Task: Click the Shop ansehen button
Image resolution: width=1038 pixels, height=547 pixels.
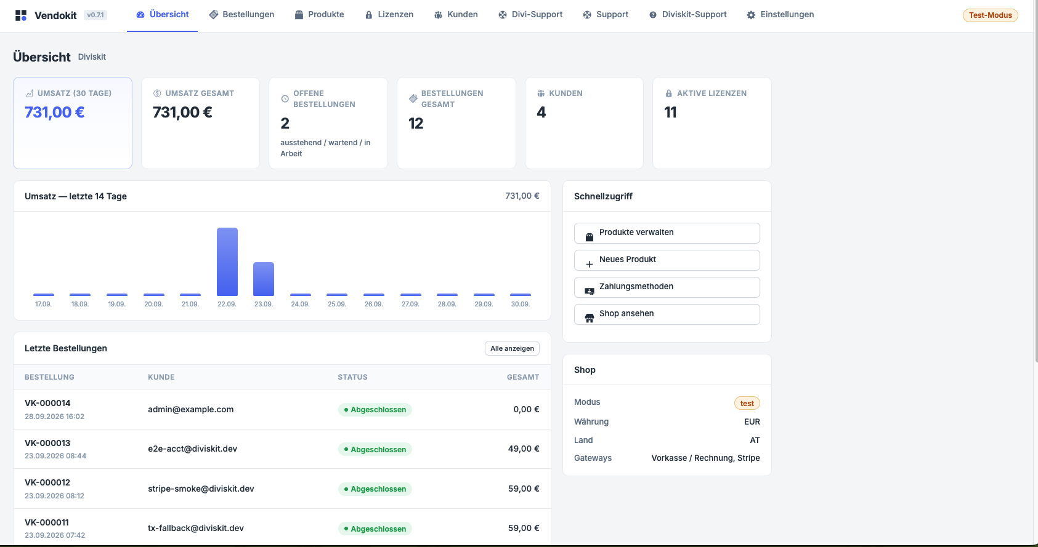Action: coord(667,314)
